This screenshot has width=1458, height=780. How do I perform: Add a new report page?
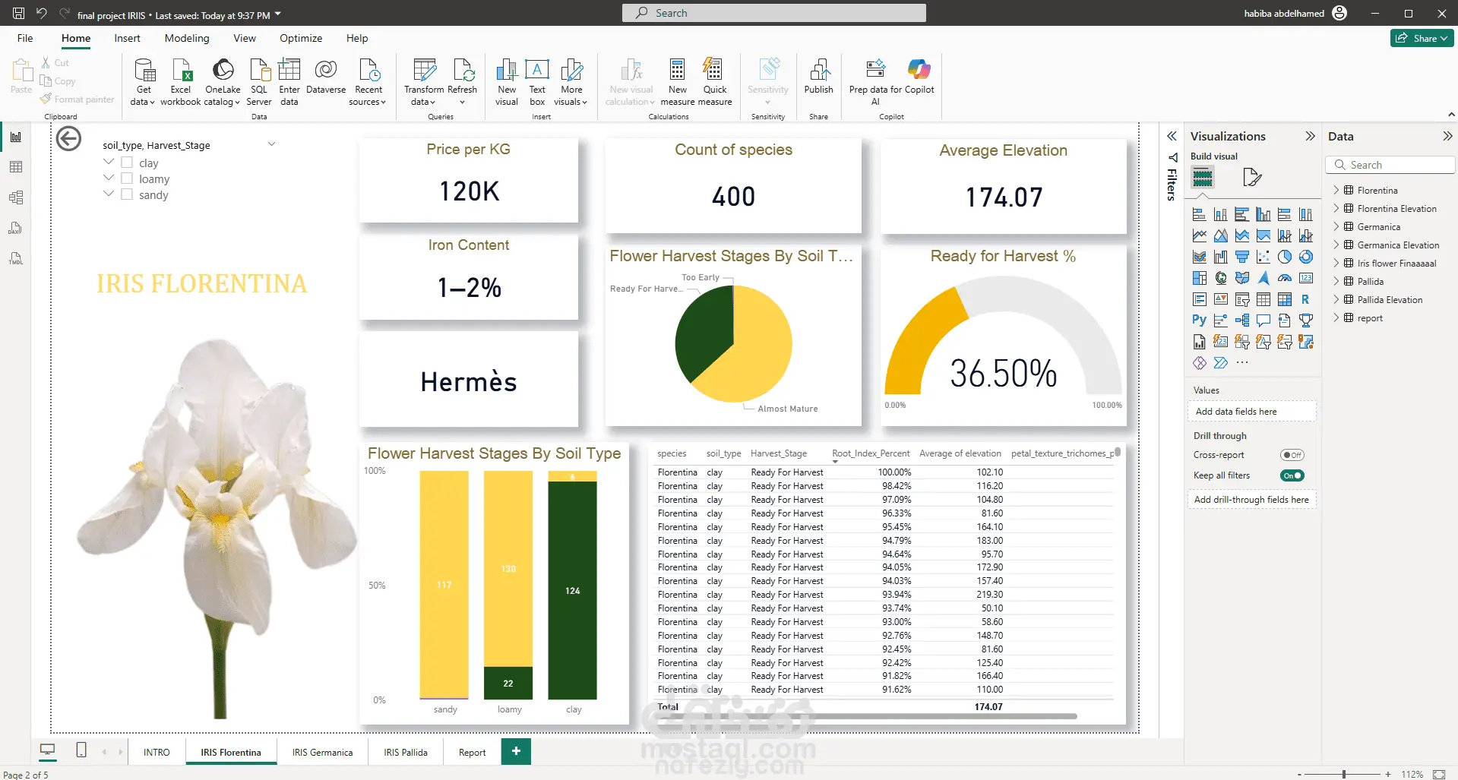pos(516,751)
